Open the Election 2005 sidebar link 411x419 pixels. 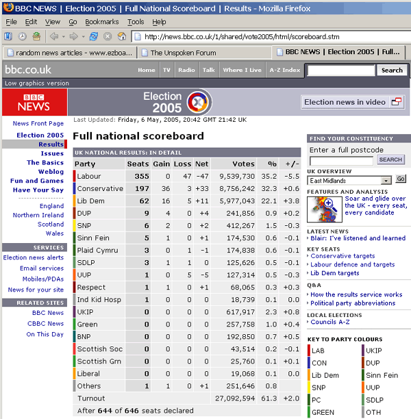point(40,135)
